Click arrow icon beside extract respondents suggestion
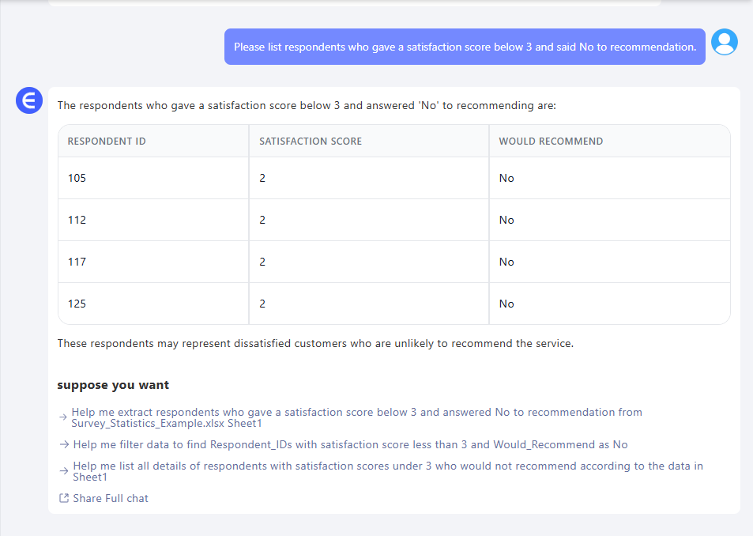The height and width of the screenshot is (536, 753). tap(63, 416)
